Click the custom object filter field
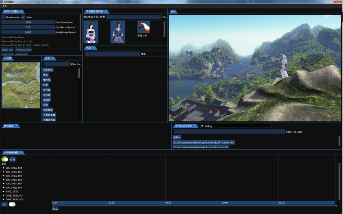The image size is (343, 214). (x=229, y=132)
